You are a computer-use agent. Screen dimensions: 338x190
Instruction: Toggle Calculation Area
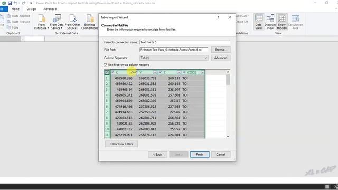click(x=295, y=22)
